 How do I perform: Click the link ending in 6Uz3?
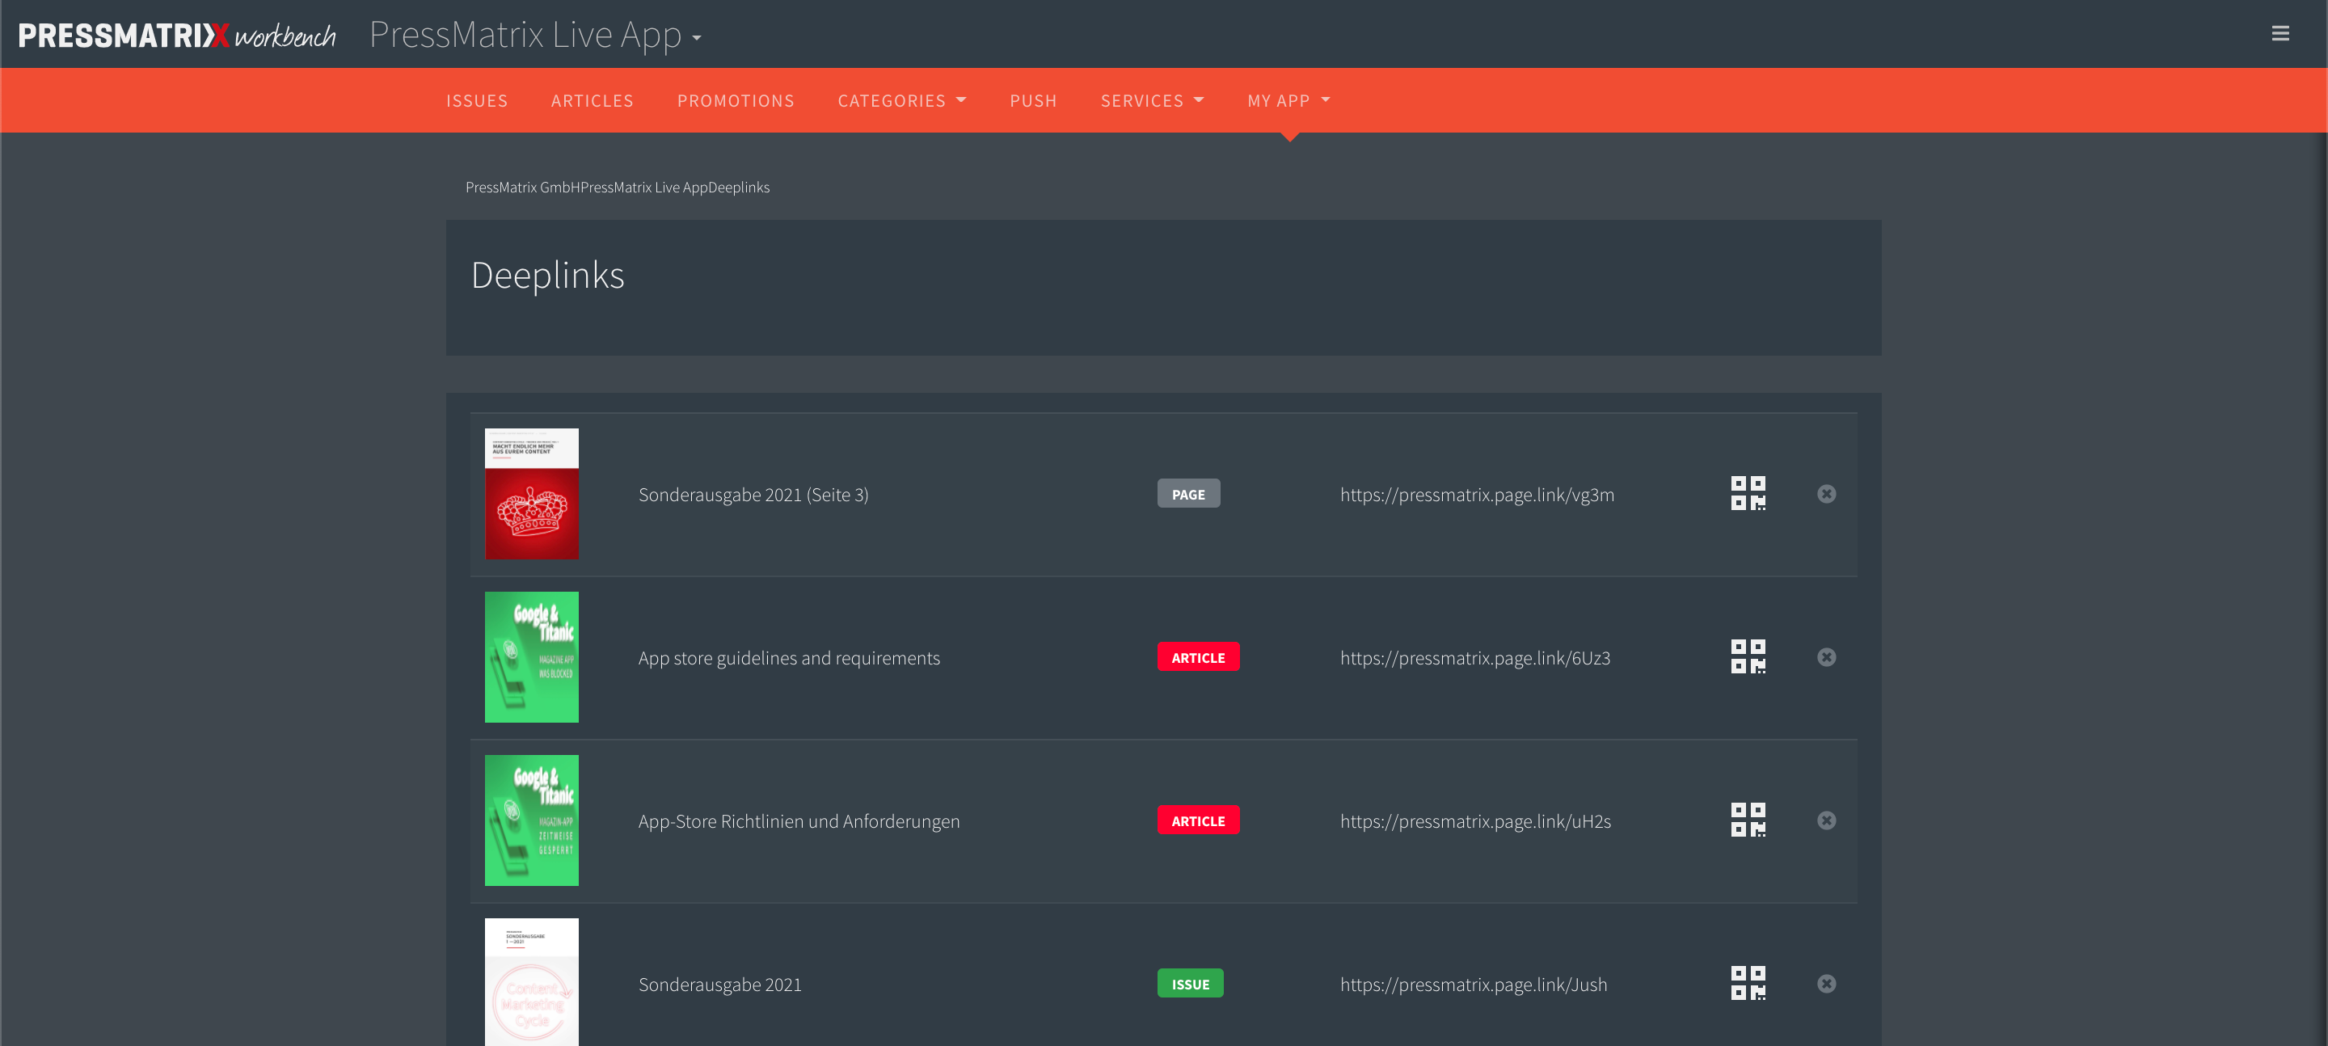pos(1475,658)
